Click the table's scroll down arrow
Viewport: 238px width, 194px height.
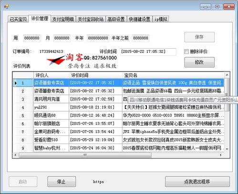point(227,149)
